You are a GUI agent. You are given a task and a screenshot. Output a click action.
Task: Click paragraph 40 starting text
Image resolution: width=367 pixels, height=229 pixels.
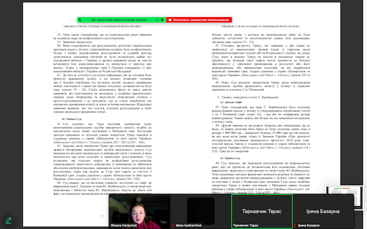click(102, 58)
